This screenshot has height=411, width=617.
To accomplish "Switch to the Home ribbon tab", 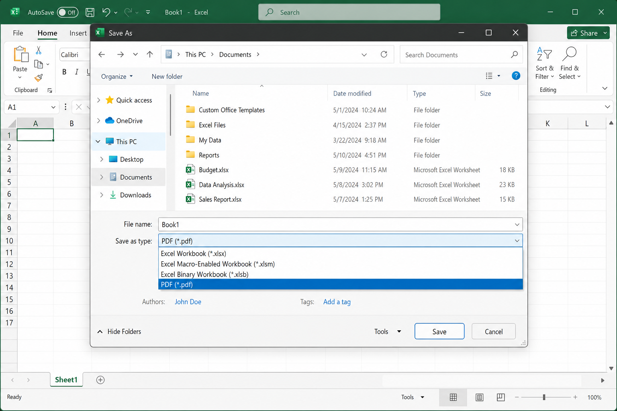I will [47, 33].
